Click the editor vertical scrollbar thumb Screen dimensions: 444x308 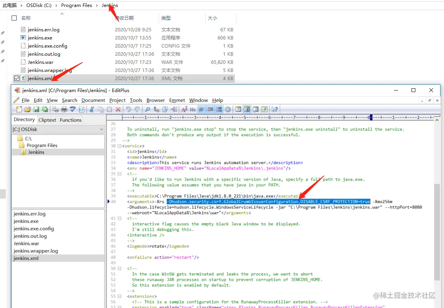point(437,232)
